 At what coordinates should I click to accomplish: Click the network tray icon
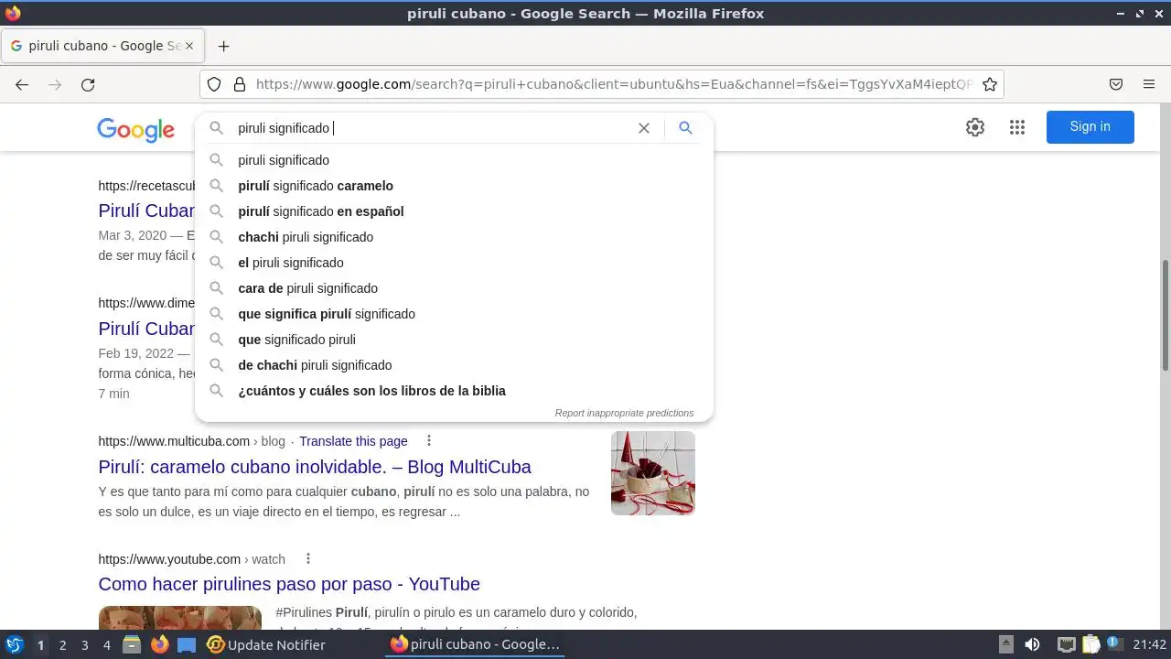(x=1066, y=644)
